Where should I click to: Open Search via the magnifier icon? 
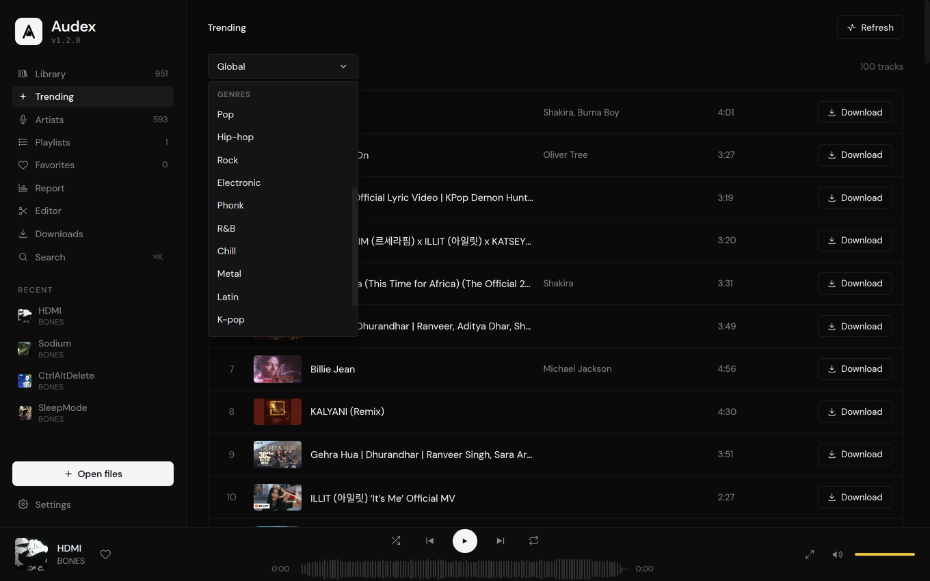[23, 257]
